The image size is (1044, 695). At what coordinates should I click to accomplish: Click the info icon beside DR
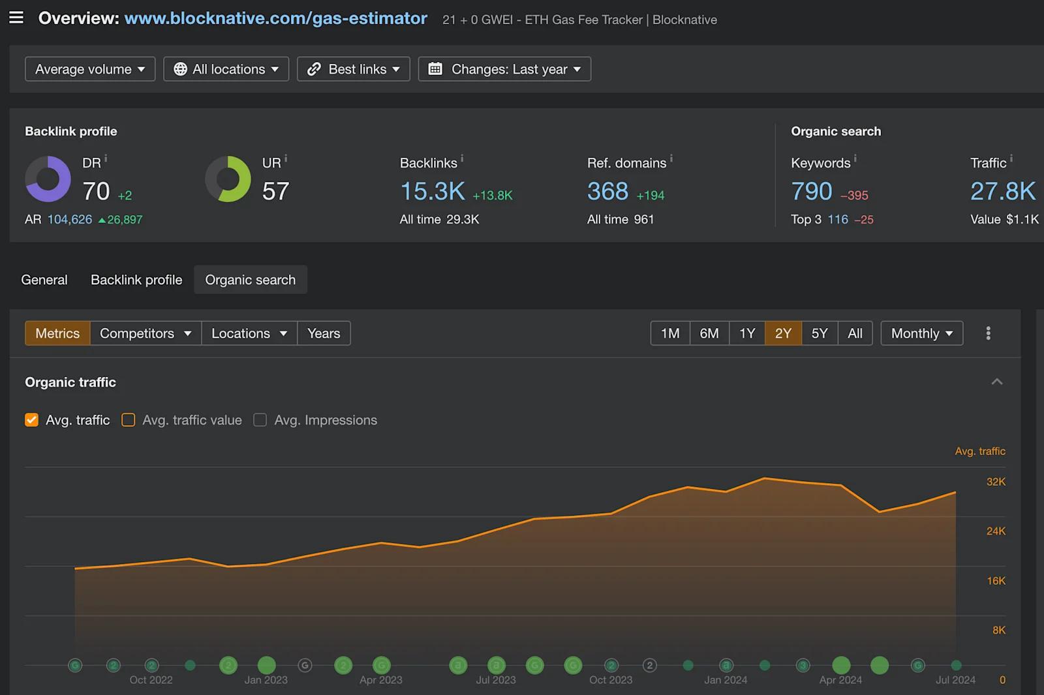click(x=106, y=158)
